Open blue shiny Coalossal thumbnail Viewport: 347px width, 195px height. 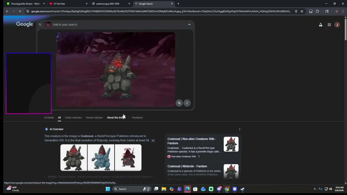click(101, 158)
